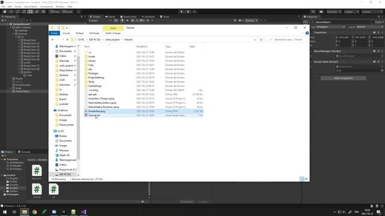Collapse the Canvas node in Hierarchy
385x216 pixels.
tap(13, 34)
